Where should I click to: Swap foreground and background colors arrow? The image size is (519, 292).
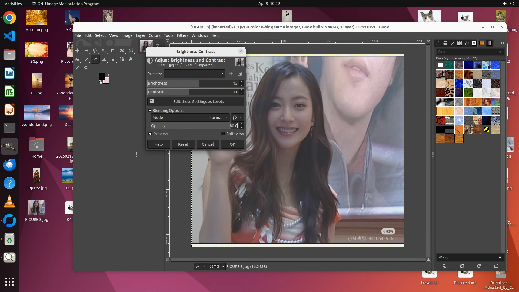pos(108,75)
